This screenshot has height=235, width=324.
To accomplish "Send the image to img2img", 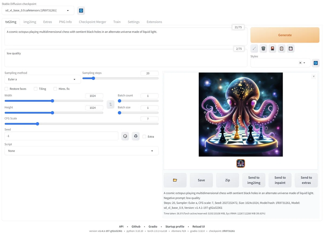I will click(x=254, y=180).
